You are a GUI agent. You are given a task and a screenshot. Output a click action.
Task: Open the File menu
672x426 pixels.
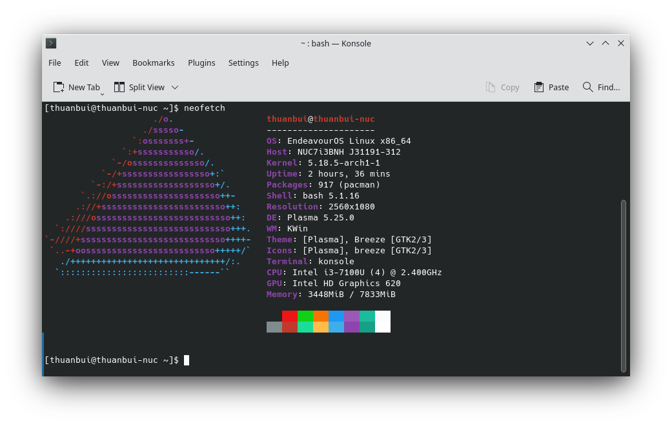coord(55,63)
